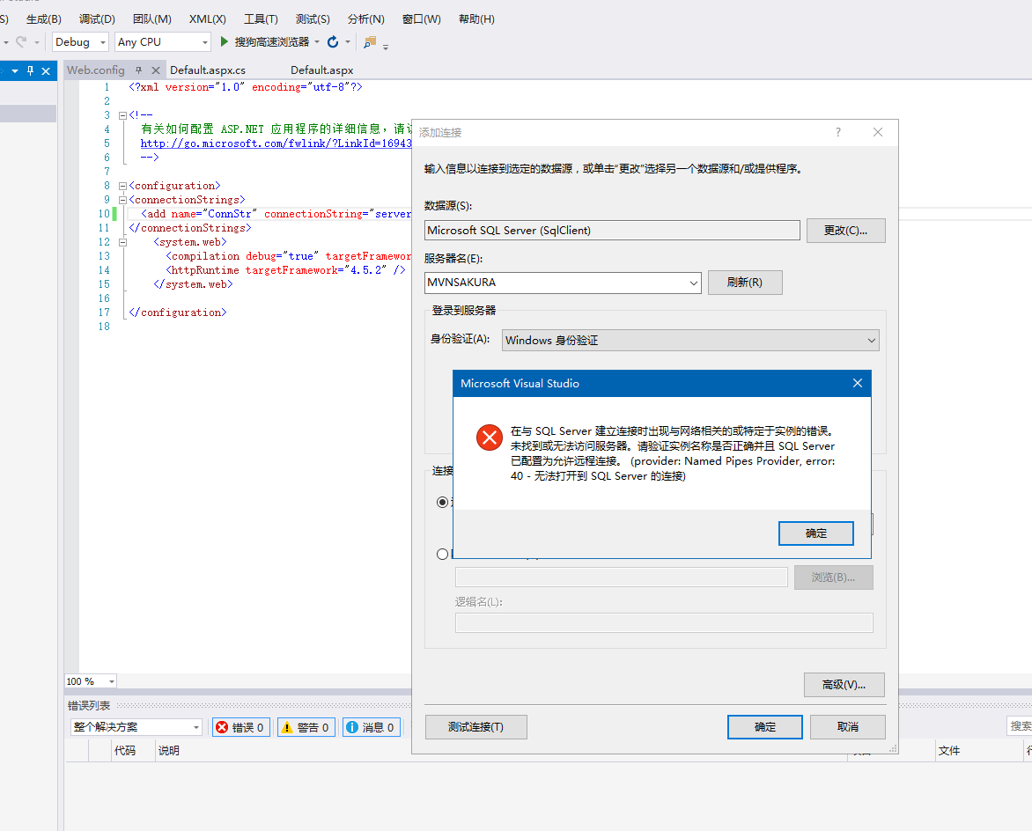Click the red error icon in message box
The height and width of the screenshot is (831, 1032).
tap(489, 437)
